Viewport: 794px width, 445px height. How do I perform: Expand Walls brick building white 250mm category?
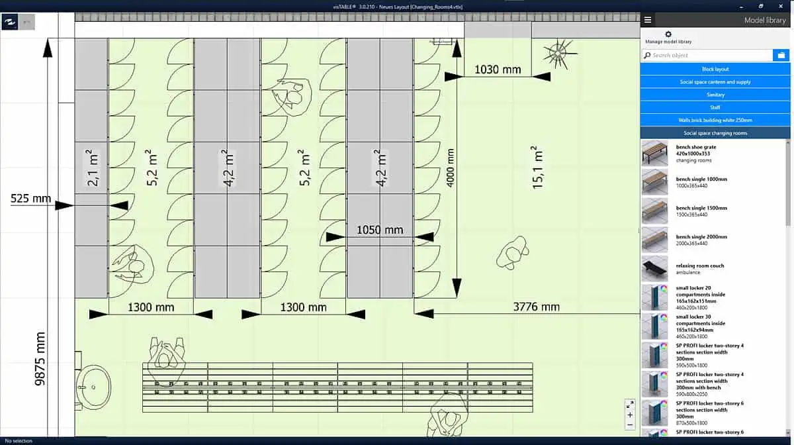point(715,121)
